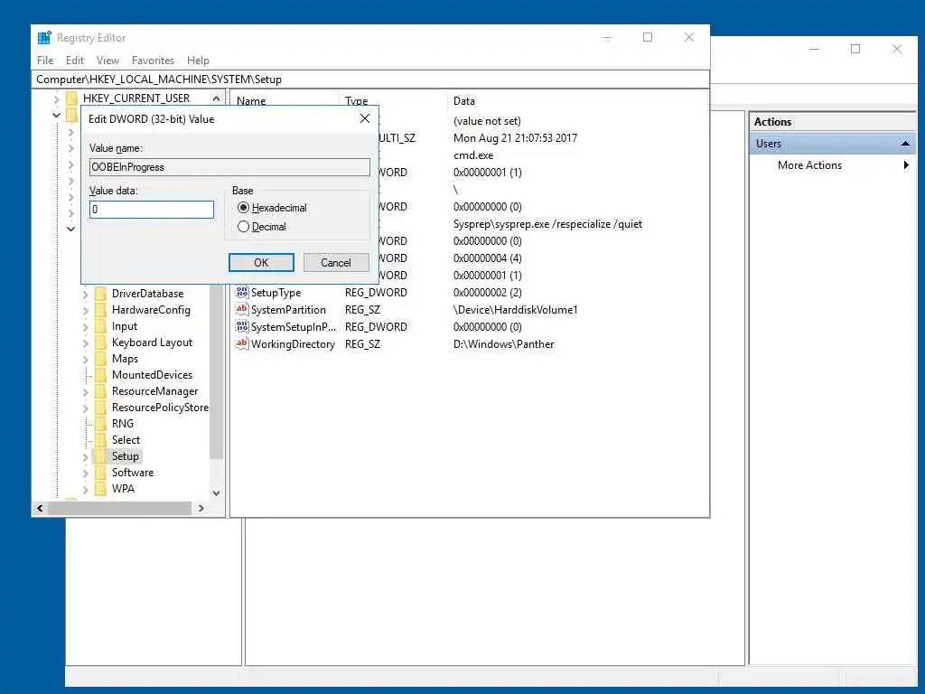Click the 'cmd.exe' data value

pyautogui.click(x=473, y=155)
